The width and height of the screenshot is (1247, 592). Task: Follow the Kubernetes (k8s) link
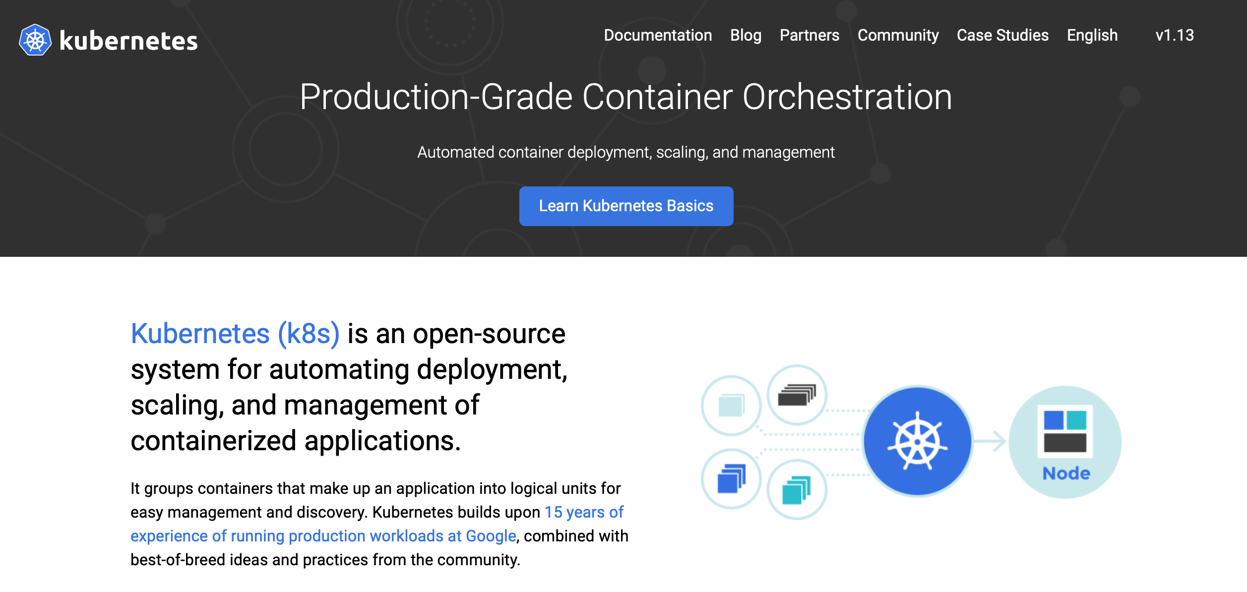pyautogui.click(x=237, y=334)
